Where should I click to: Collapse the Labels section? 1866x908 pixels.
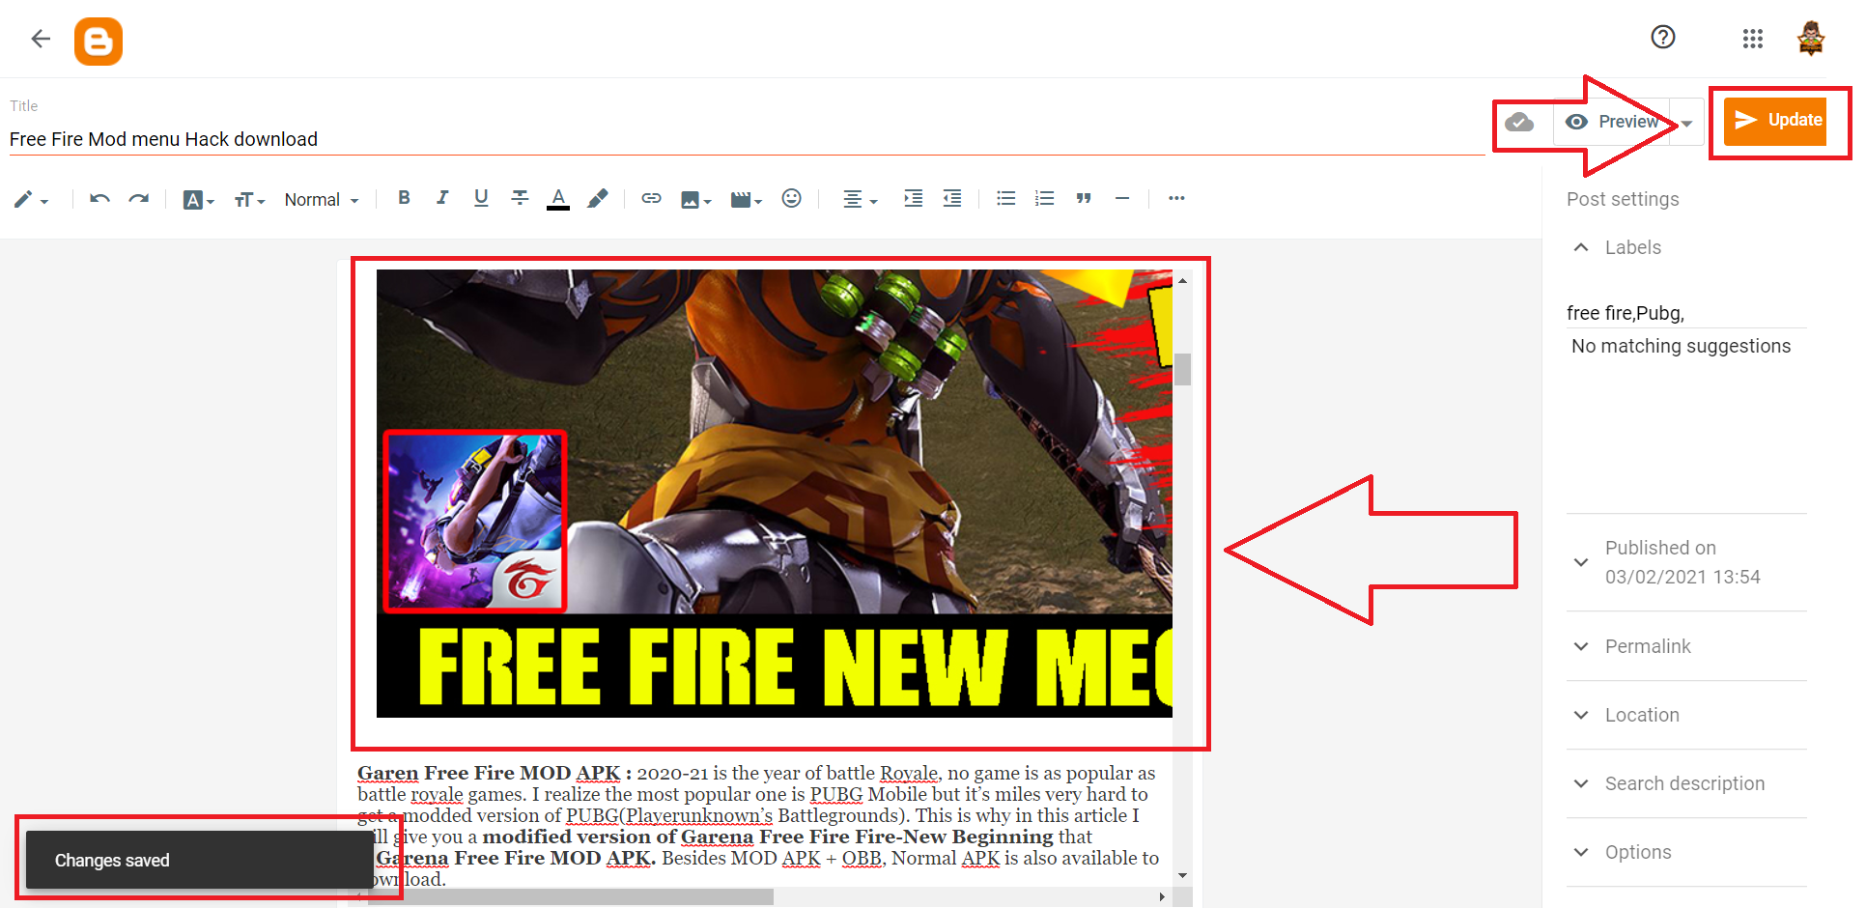(1581, 247)
